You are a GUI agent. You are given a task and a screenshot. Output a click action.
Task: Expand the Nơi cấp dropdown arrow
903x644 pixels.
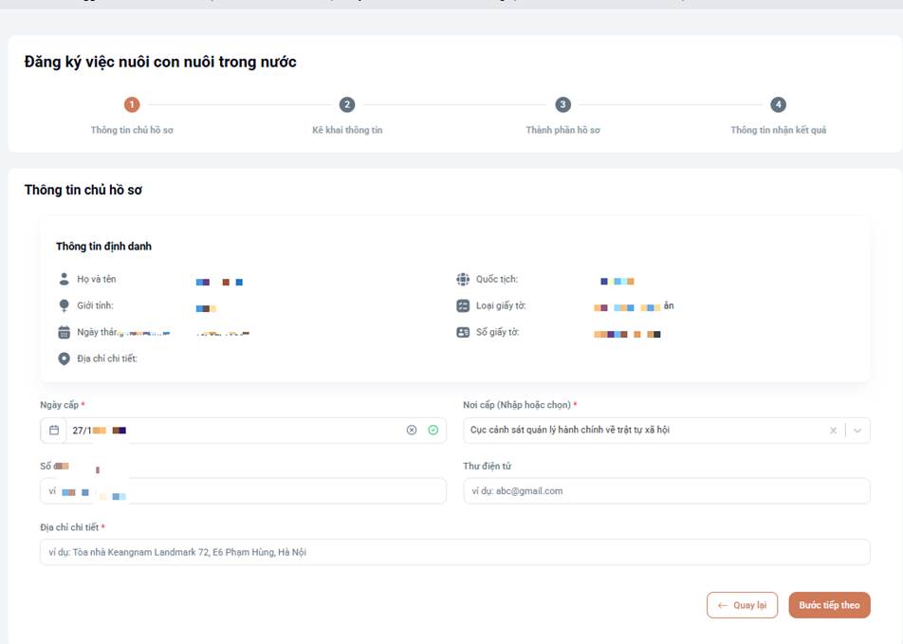tap(857, 431)
